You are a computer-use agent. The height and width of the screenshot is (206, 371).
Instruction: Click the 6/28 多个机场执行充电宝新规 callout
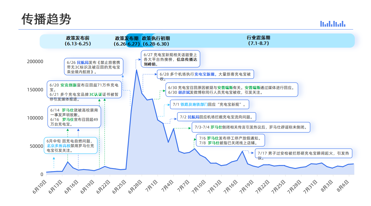pyautogui.click(x=205, y=74)
